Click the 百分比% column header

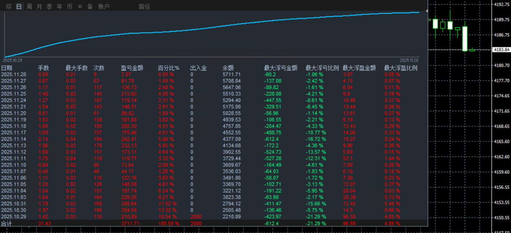tap(169, 68)
